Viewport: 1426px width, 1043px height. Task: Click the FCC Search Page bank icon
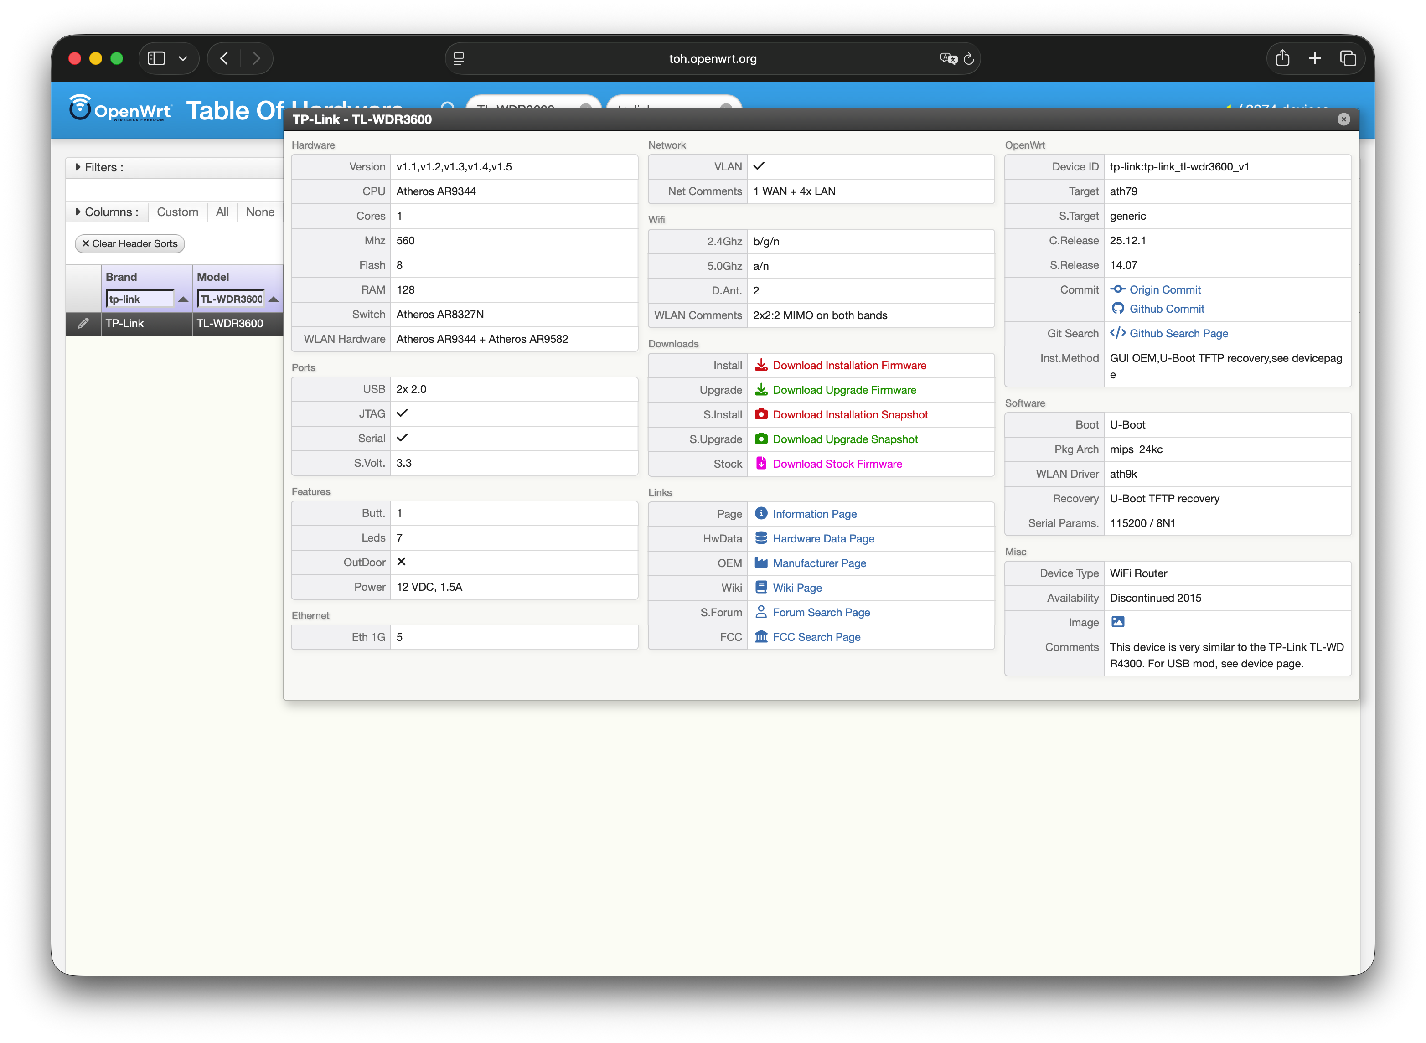761,636
